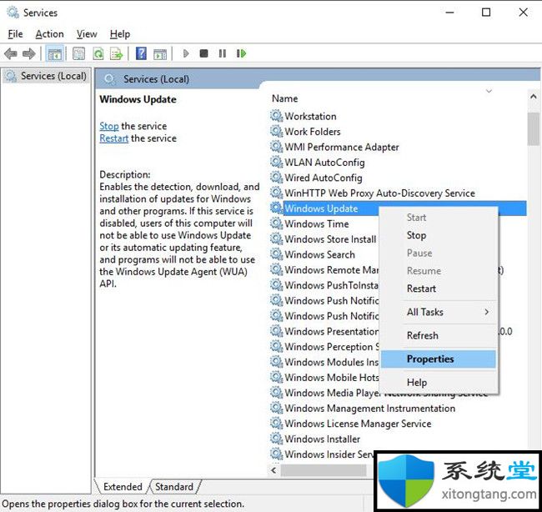Click gear icon beside Windows Search

pos(276,254)
